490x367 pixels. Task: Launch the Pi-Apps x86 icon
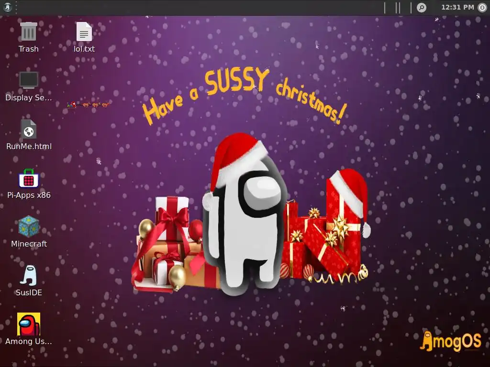click(x=29, y=178)
